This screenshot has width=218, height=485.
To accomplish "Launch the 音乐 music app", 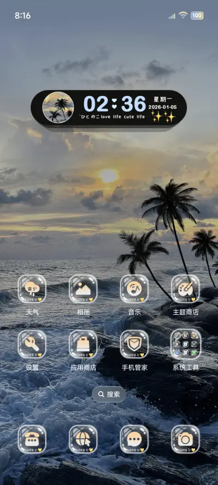I will (x=134, y=289).
